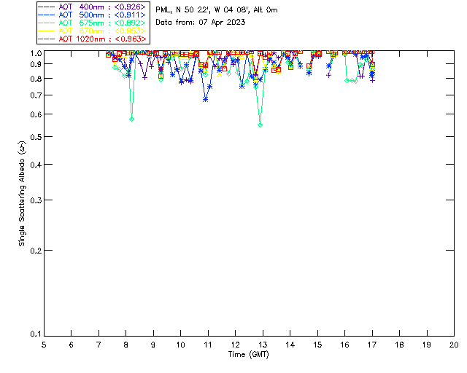The image size is (467, 373).
Task: Click the green diamond point near 0.58 after 8 GMT
Action: pos(131,119)
